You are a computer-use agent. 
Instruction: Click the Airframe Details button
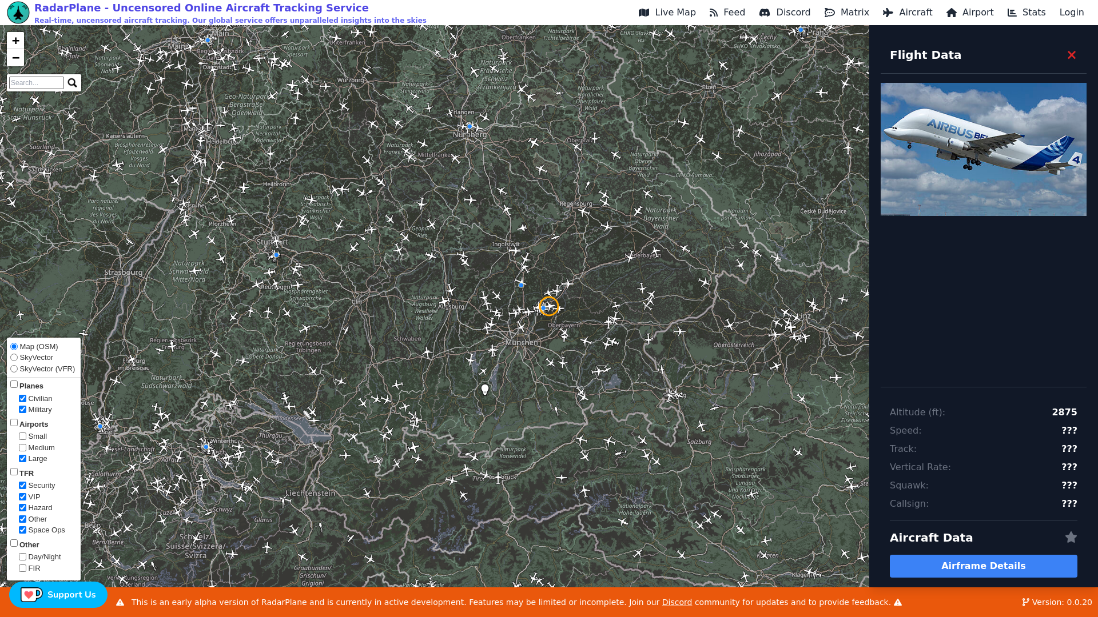(983, 566)
